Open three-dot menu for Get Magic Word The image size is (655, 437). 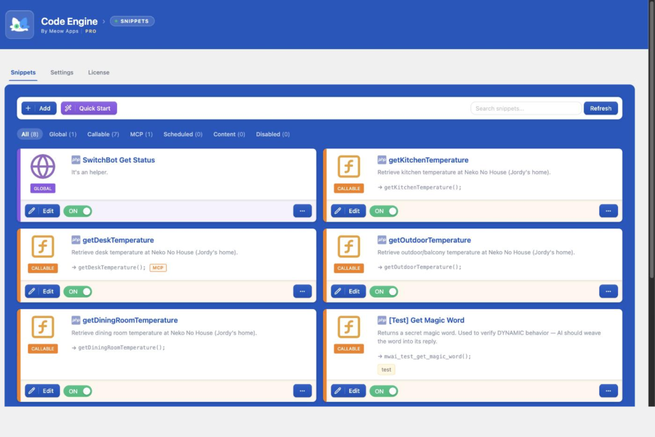[x=609, y=391]
